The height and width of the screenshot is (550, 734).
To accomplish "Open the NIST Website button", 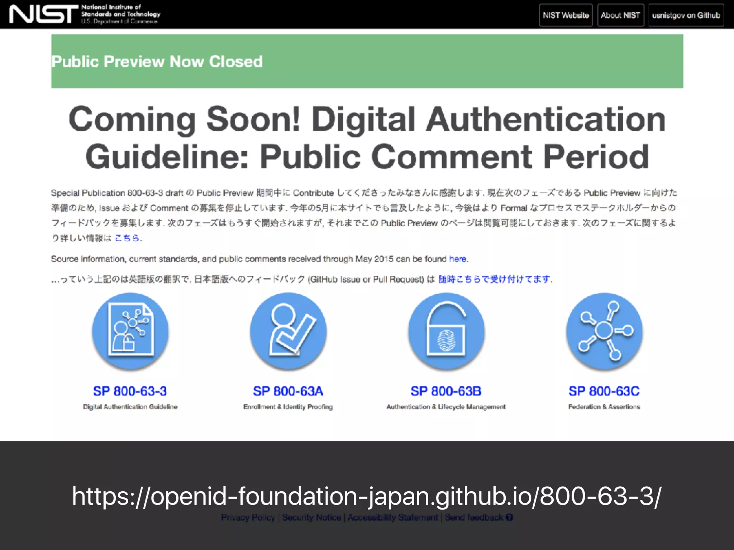I will (x=566, y=15).
